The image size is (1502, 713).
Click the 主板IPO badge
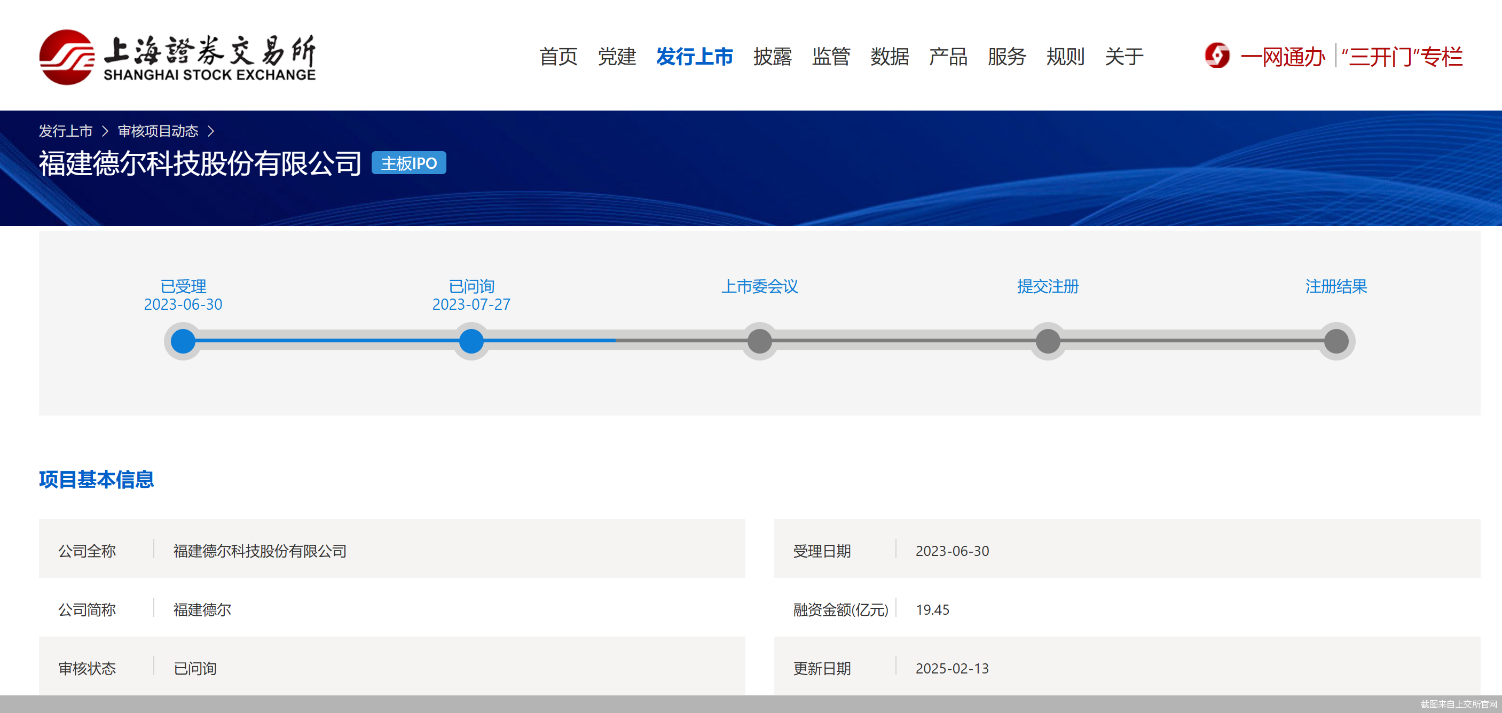coord(408,163)
